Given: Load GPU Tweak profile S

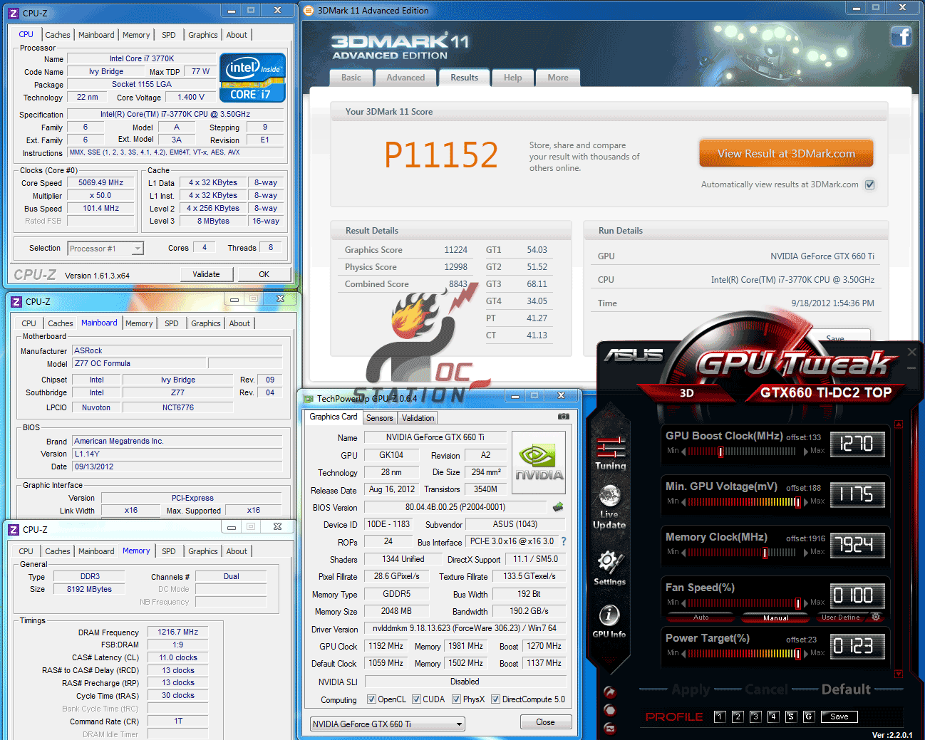Looking at the screenshot, I should pyautogui.click(x=791, y=716).
